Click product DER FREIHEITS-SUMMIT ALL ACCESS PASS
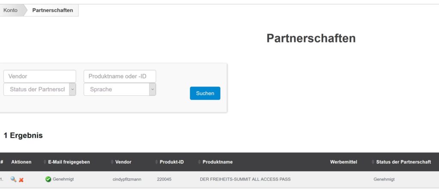 click(x=245, y=179)
